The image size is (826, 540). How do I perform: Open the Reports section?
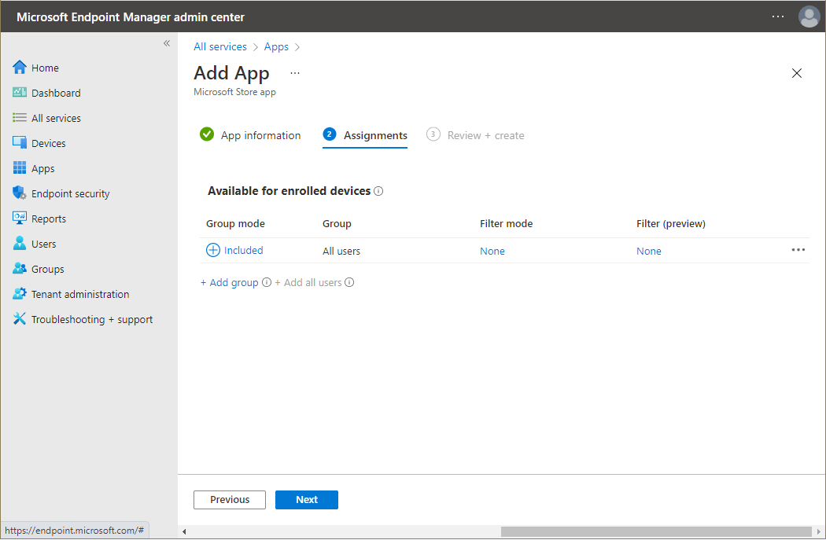(50, 218)
